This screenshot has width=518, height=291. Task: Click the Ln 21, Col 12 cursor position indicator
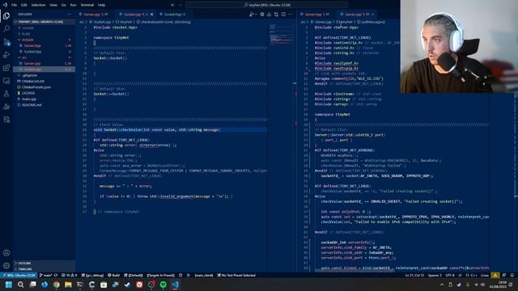click(414, 275)
